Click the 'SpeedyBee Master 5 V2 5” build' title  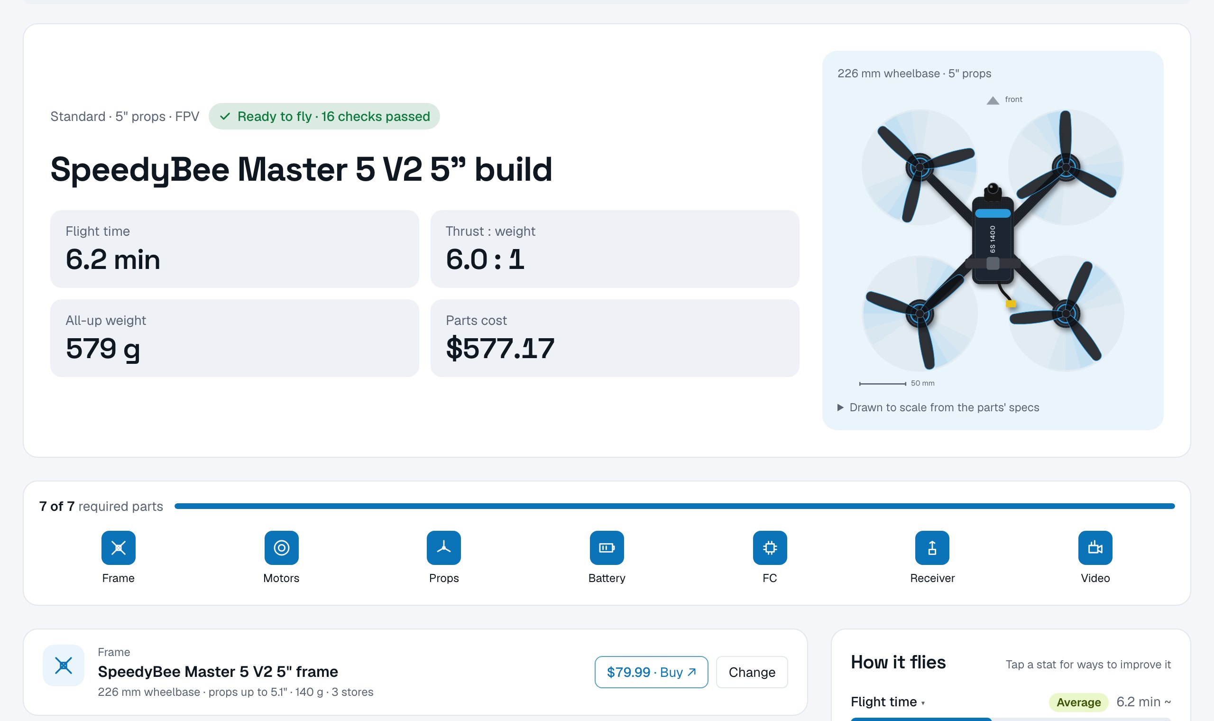[x=301, y=170]
